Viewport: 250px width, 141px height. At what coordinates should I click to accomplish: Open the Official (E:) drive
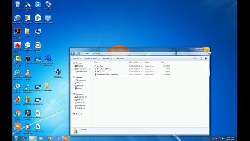[81, 103]
